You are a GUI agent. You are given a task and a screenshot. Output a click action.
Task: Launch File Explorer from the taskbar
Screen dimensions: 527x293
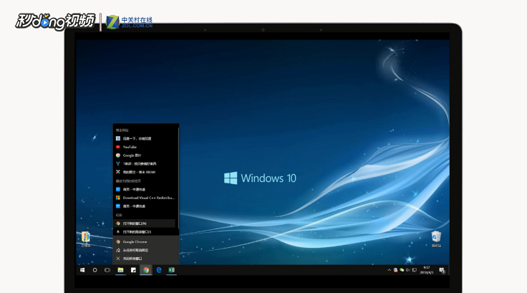click(x=120, y=270)
